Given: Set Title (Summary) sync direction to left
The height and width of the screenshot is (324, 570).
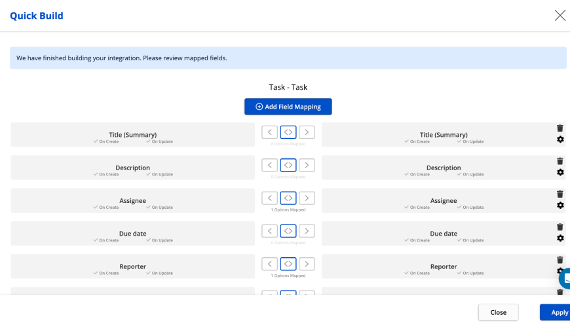Looking at the screenshot, I should [269, 132].
